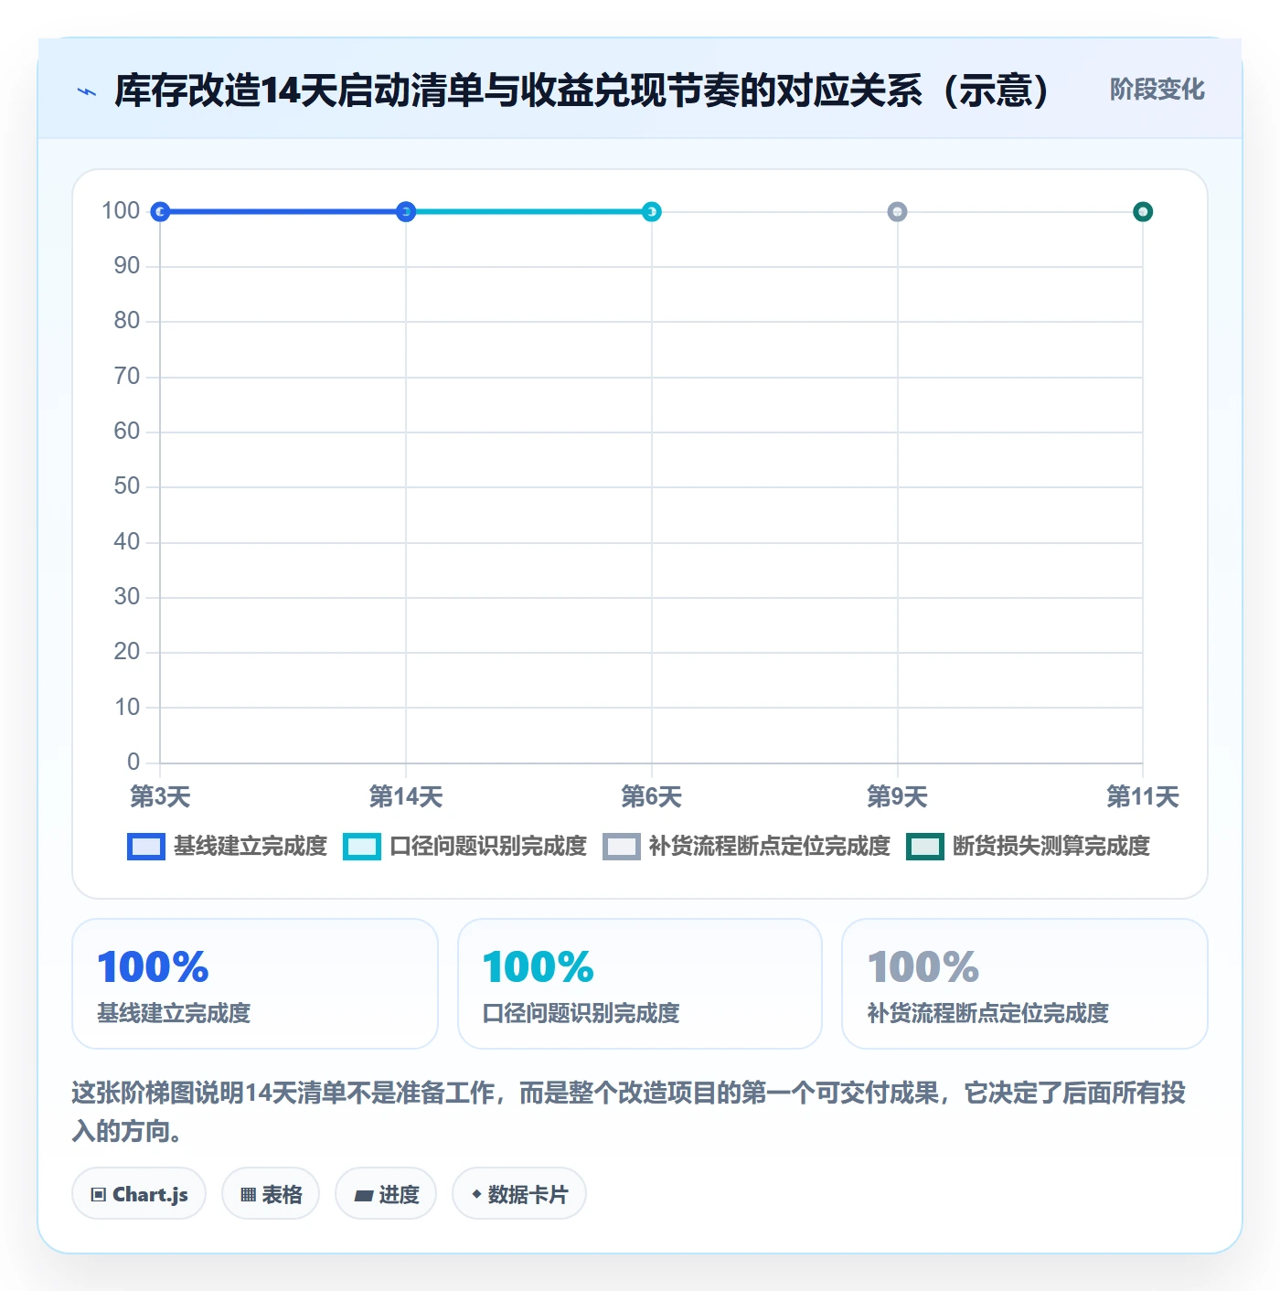The height and width of the screenshot is (1291, 1280).
Task: Toggle 口径问题识别完成度 legend item
Action: click(x=464, y=847)
